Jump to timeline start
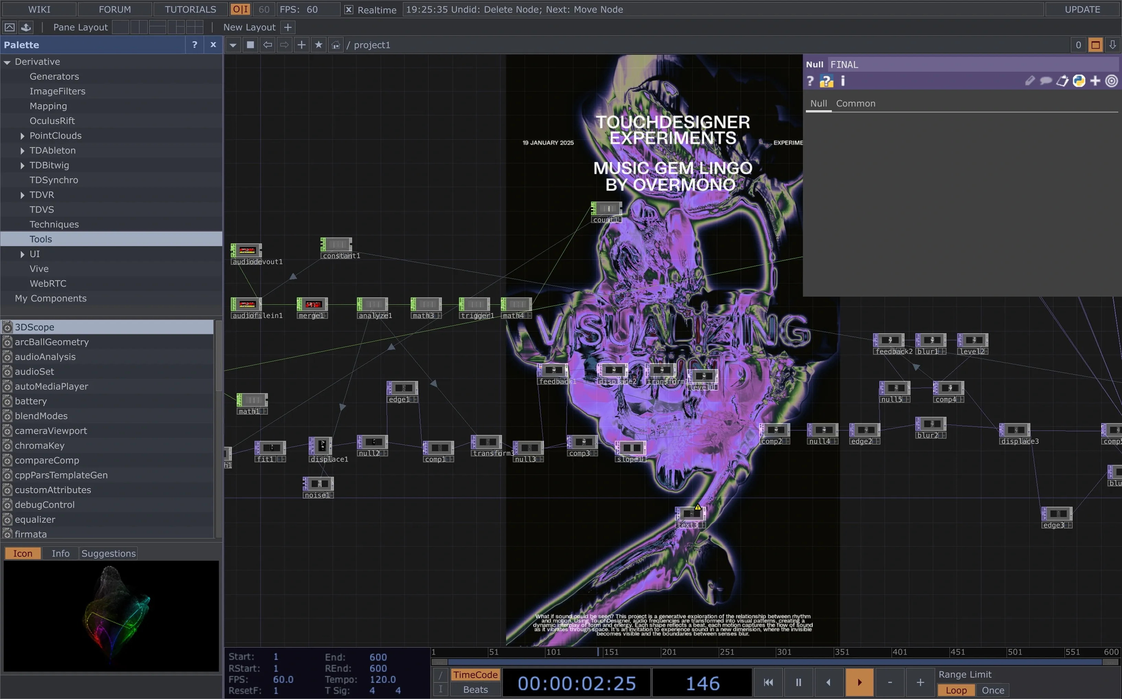The width and height of the screenshot is (1122, 699). click(768, 682)
